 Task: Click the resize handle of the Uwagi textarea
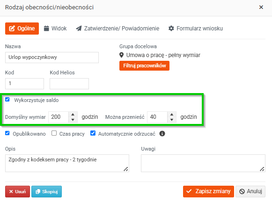pos(262,169)
